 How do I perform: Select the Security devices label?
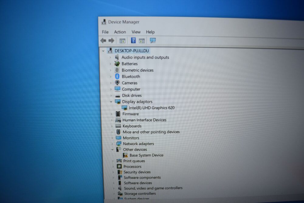click(x=137, y=172)
